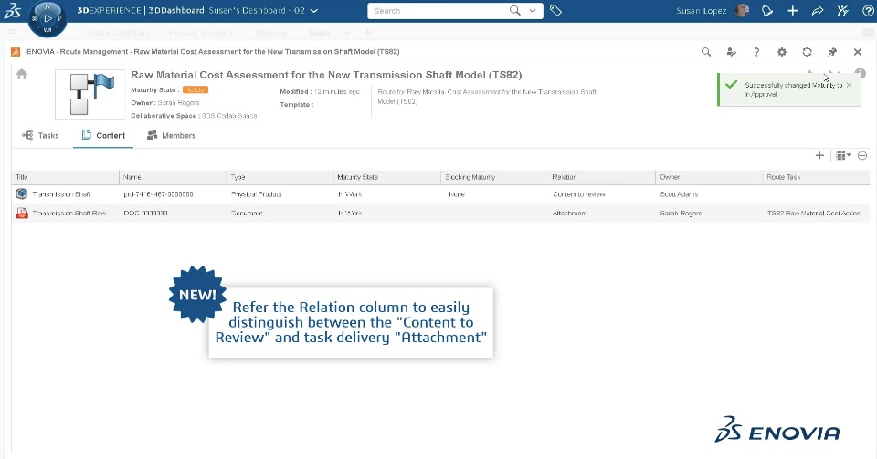The width and height of the screenshot is (877, 459).
Task: Sort by the Route Task column header
Action: [x=816, y=177]
